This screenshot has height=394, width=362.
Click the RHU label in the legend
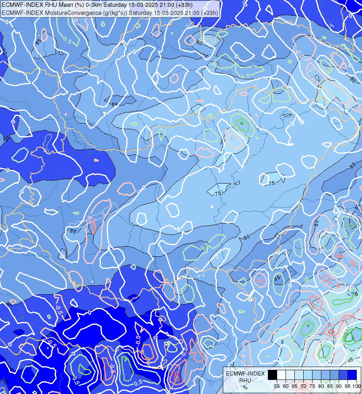click(245, 380)
